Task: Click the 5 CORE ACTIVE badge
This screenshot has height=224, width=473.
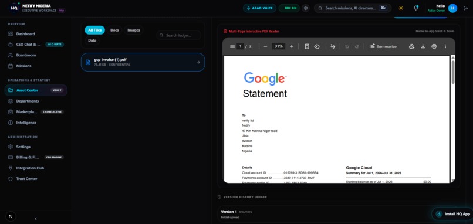Action: point(52,112)
